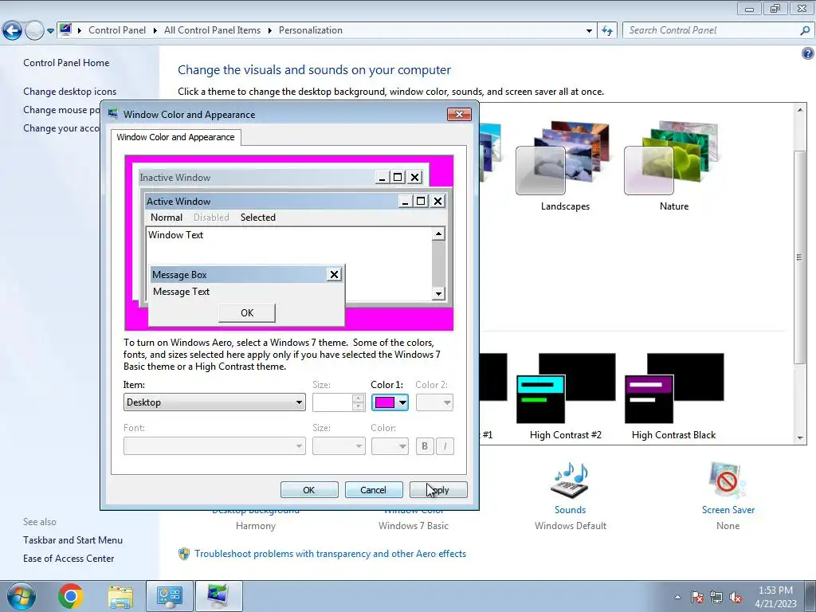
Task: Click the Active Window close X in preview
Action: coord(438,201)
